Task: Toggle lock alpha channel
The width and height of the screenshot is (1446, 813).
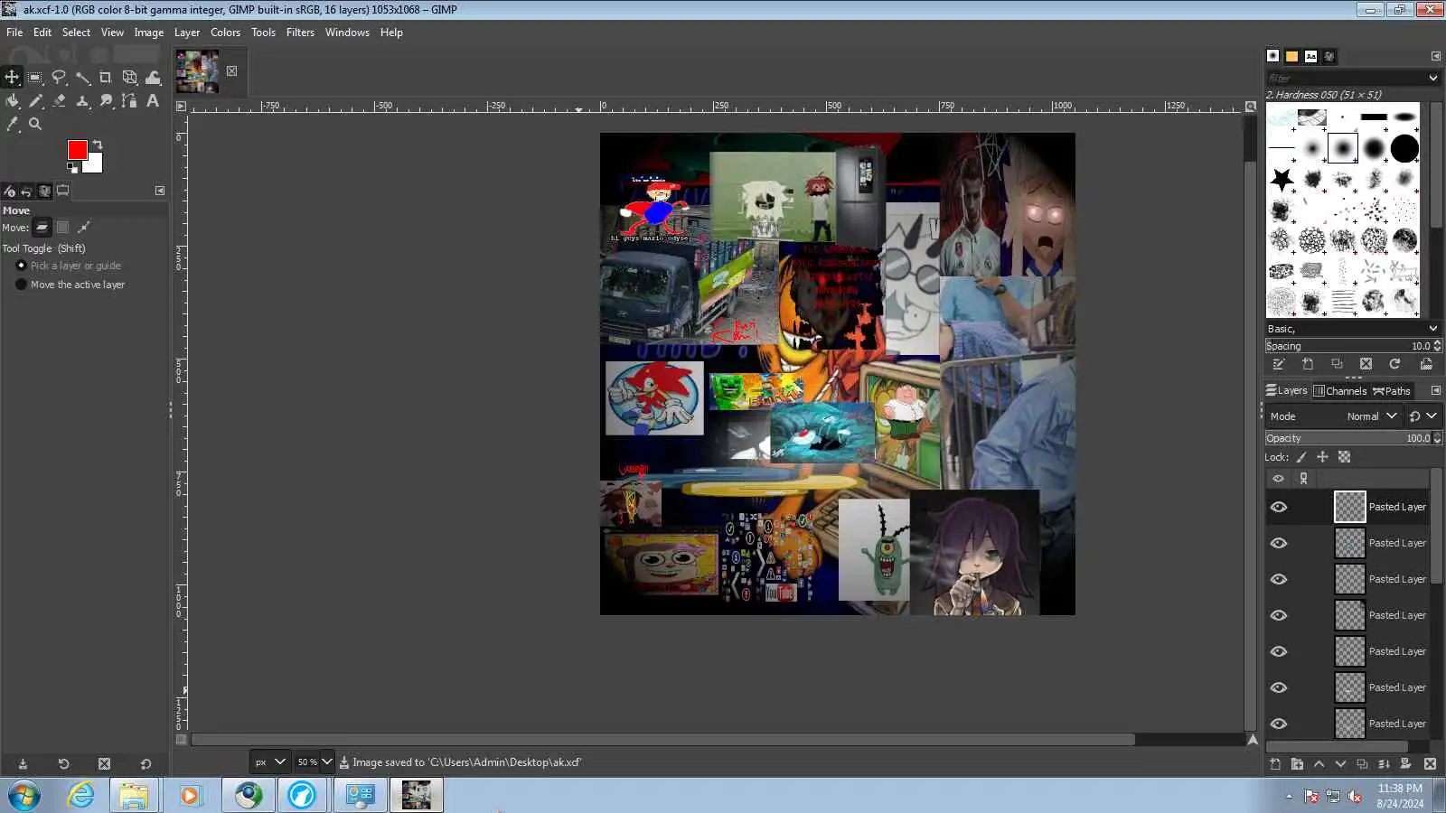Action: (1344, 457)
